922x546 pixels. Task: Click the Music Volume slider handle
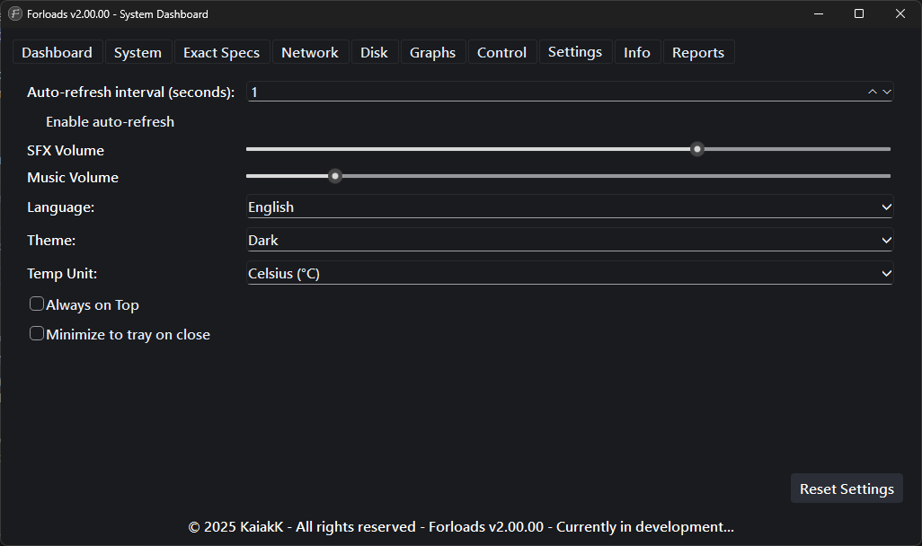coord(335,176)
